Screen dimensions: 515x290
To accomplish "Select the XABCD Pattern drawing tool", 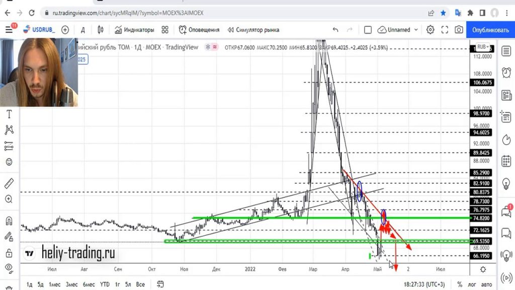I will click(x=8, y=130).
